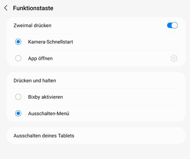This screenshot has height=159, width=190.
Task: Click the Drücken und halten heading
Action: [x=35, y=81]
